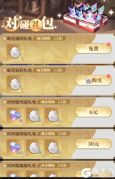Click the 每日钻石礼包 title
115x179 pixels.
19,70
